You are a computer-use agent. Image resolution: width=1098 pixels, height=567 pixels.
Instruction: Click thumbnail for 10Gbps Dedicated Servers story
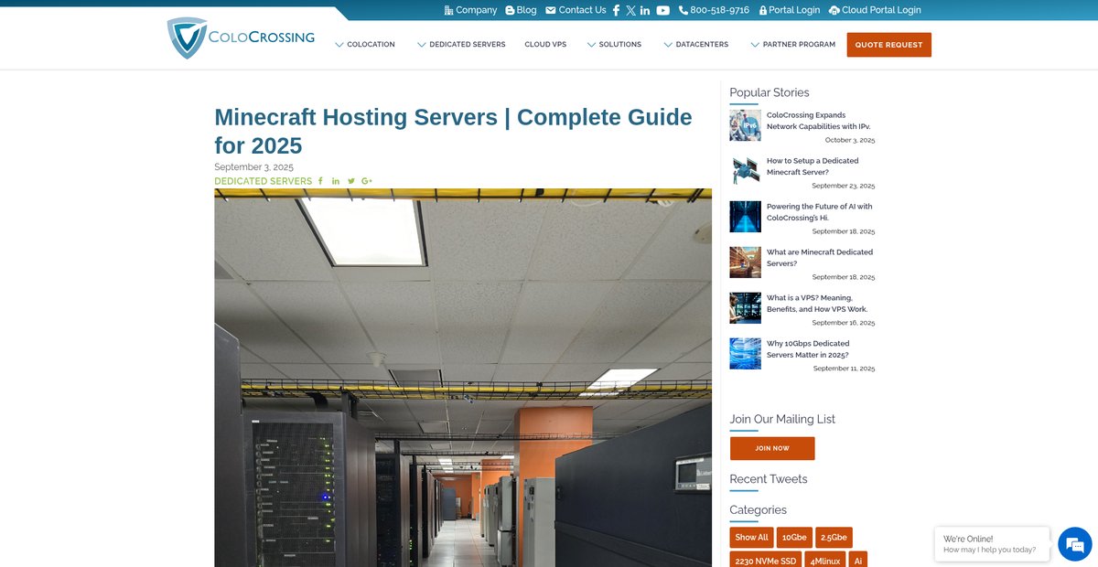745,354
